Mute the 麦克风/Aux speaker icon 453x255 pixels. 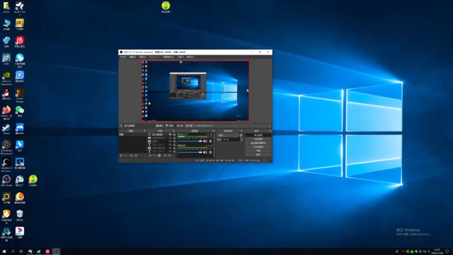[x=205, y=141]
